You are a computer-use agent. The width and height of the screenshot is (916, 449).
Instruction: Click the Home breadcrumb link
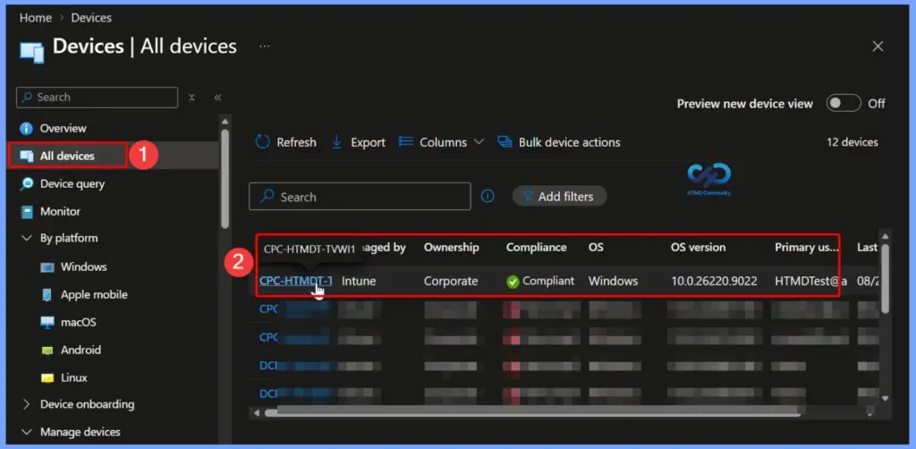36,18
